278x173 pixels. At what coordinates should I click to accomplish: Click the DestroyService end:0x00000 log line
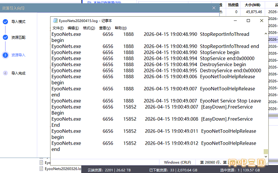click(156, 71)
